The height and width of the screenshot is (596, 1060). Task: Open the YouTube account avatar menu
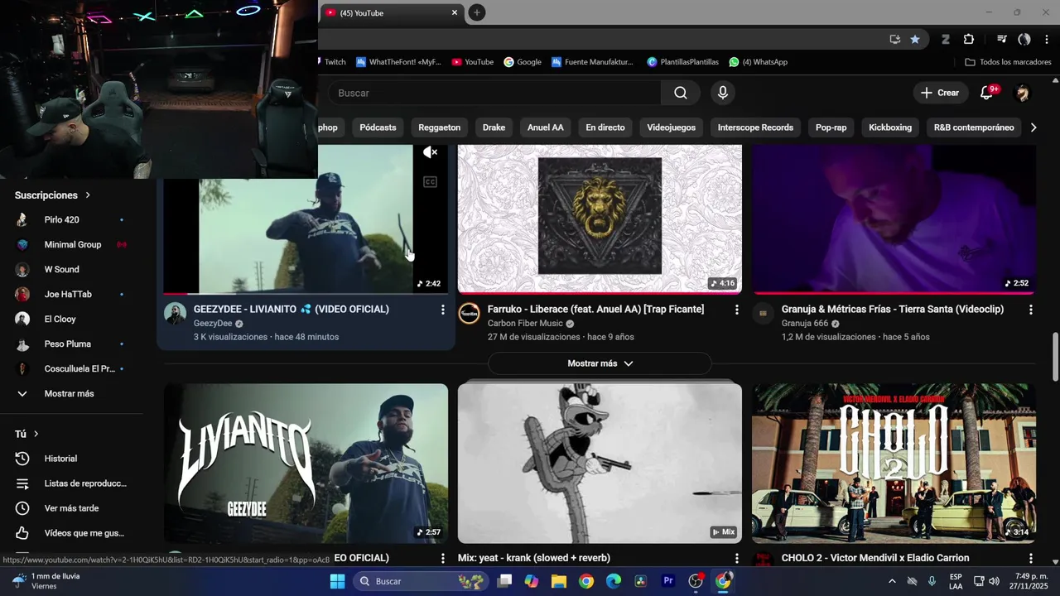(x=1023, y=93)
